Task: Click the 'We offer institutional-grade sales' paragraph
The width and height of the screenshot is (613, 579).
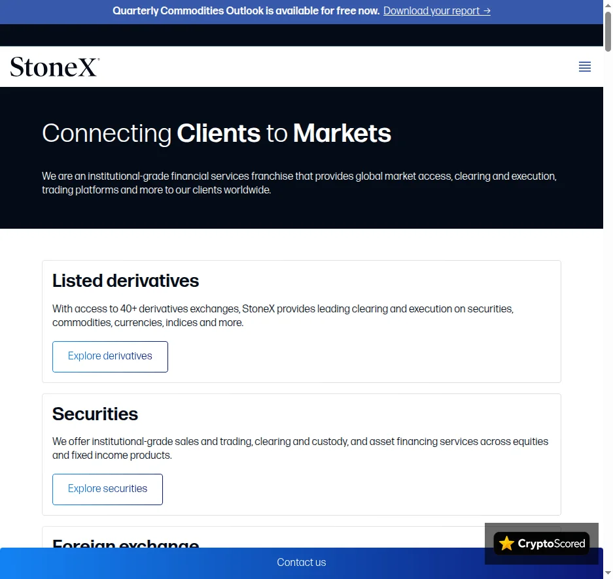Action: pyautogui.click(x=300, y=448)
